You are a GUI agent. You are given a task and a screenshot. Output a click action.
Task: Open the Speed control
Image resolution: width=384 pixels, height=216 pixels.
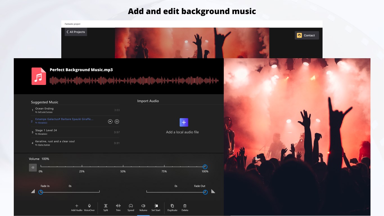click(x=130, y=208)
